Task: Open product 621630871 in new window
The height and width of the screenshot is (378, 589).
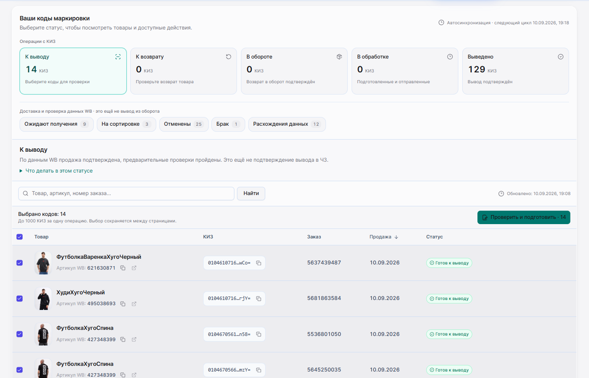Action: (134, 268)
